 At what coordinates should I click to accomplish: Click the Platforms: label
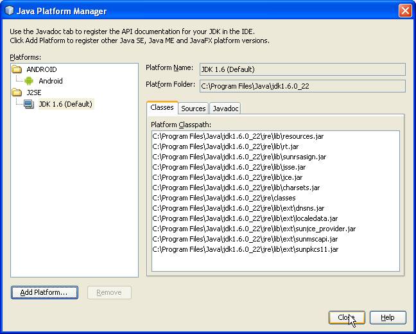(x=26, y=57)
